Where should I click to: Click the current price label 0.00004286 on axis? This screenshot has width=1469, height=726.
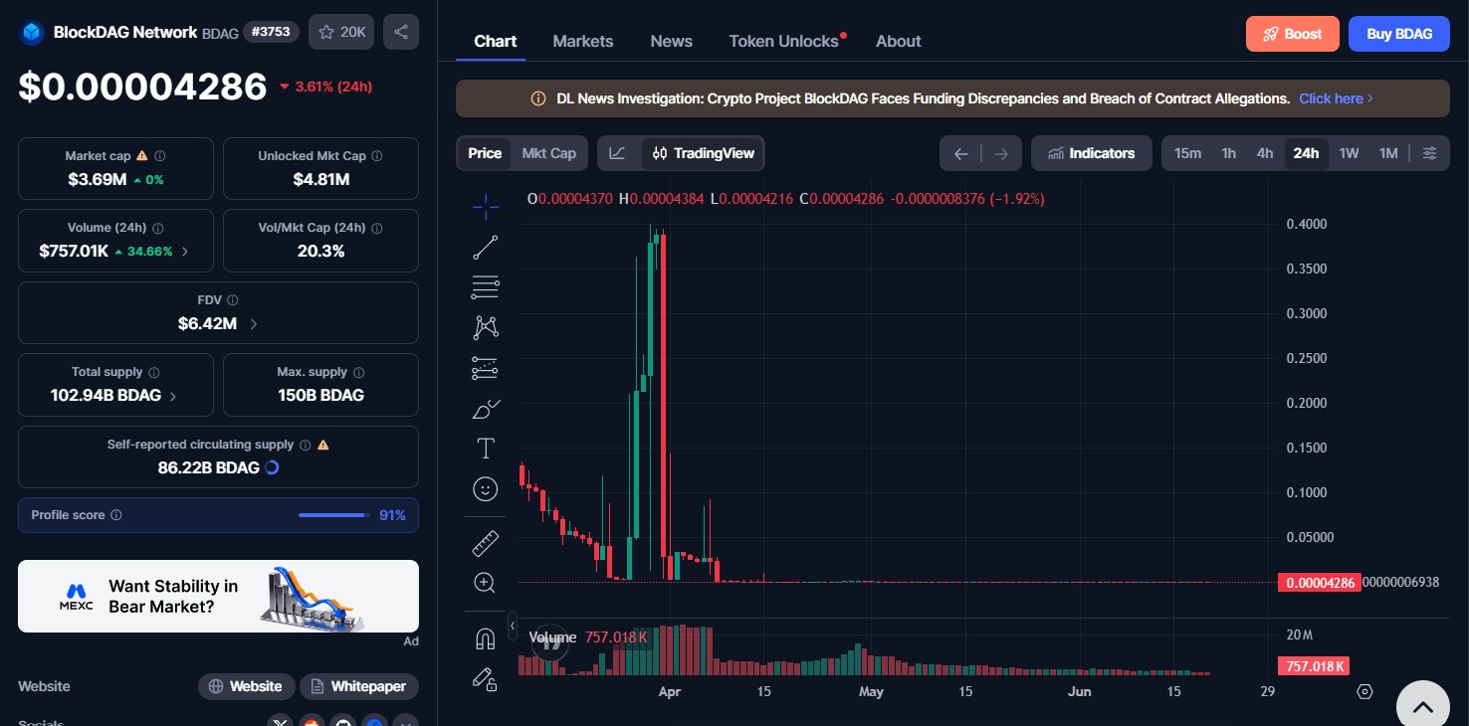pos(1319,583)
